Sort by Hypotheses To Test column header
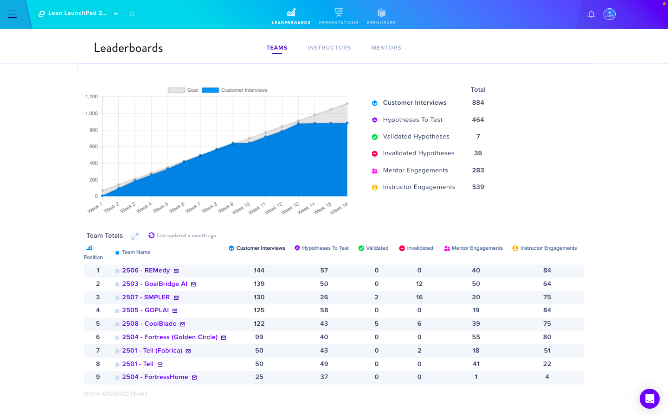Image resolution: width=668 pixels, height=417 pixels. (x=321, y=248)
